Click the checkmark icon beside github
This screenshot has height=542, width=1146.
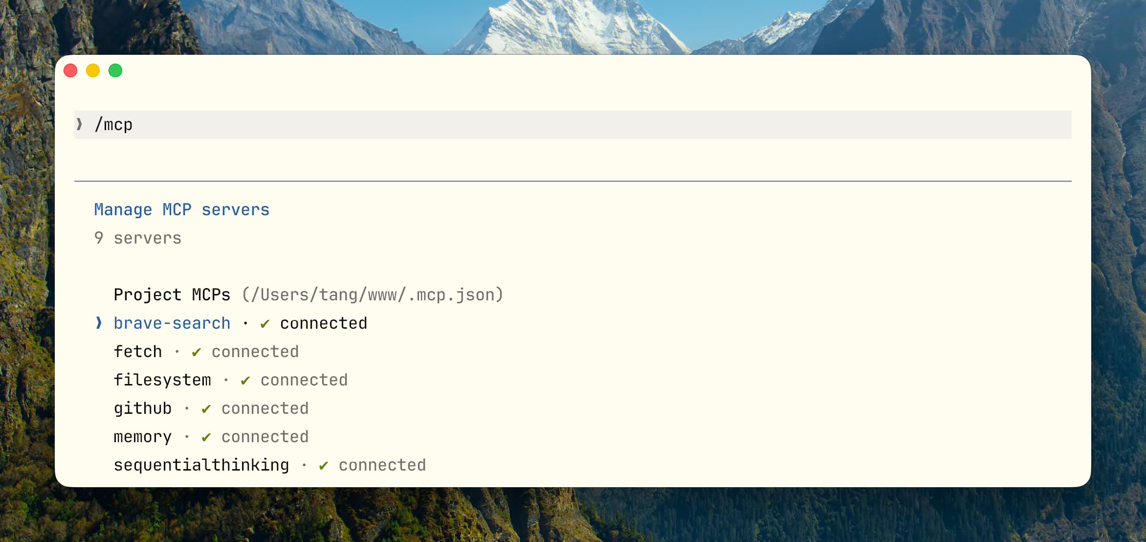click(206, 409)
